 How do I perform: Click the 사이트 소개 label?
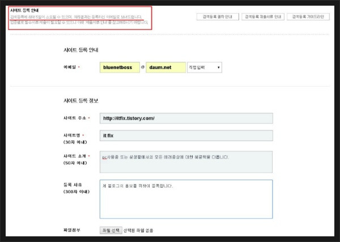(75, 156)
